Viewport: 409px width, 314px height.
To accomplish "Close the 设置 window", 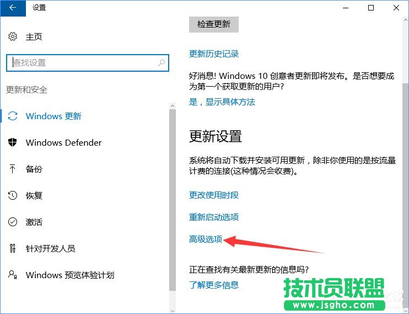I will coord(396,8).
